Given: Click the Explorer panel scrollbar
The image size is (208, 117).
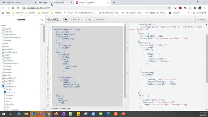Looking at the screenshot, I should point(44,33).
